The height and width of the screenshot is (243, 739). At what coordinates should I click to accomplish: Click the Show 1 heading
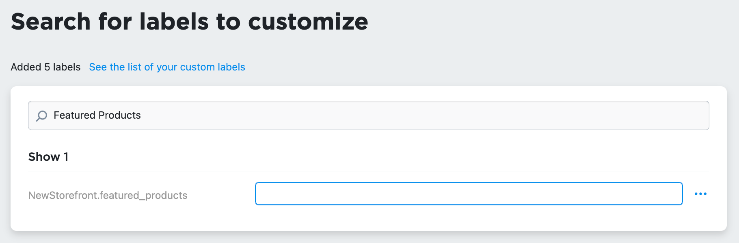tap(48, 157)
